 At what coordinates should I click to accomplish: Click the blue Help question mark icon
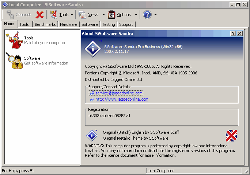pyautogui.click(x=147, y=15)
